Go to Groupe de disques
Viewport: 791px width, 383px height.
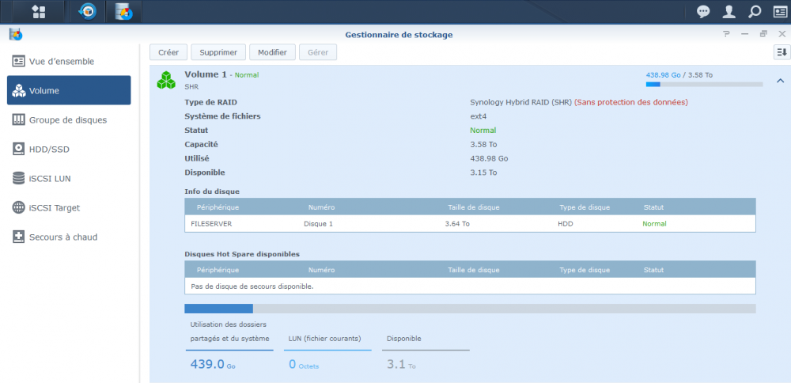[69, 119]
